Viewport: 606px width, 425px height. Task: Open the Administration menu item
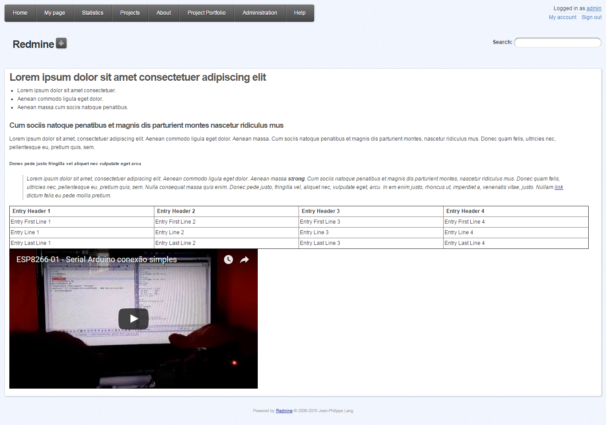coord(260,13)
